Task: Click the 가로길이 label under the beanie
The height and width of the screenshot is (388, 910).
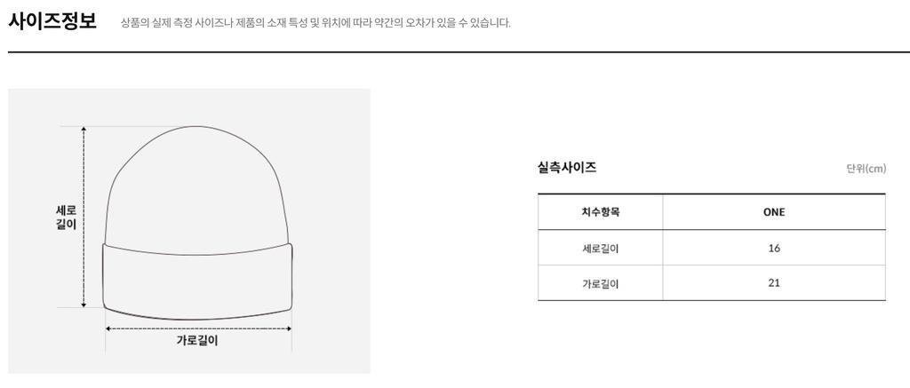Action: [197, 340]
